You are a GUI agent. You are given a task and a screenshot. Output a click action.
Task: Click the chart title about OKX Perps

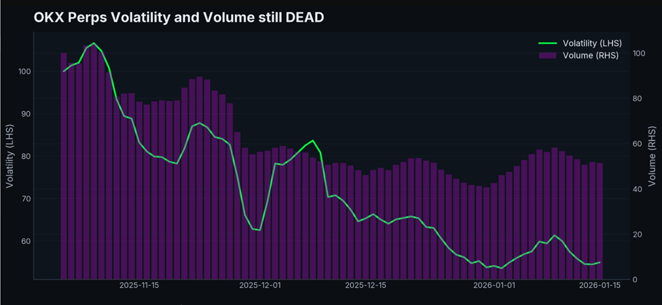point(179,18)
